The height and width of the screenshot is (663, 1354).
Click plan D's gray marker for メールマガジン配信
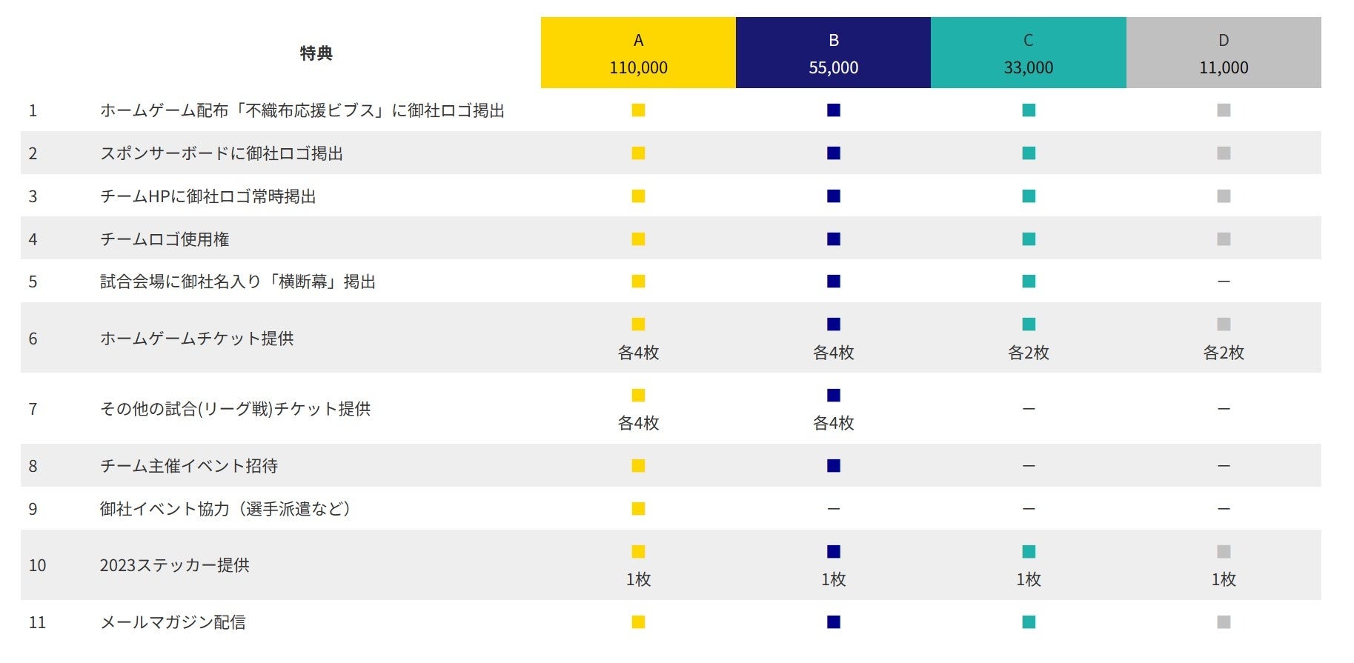pos(1224,622)
